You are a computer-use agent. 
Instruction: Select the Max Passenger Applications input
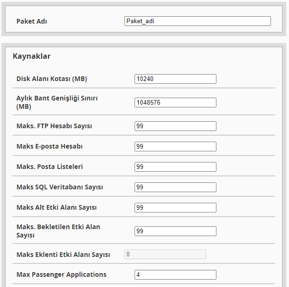(175, 275)
